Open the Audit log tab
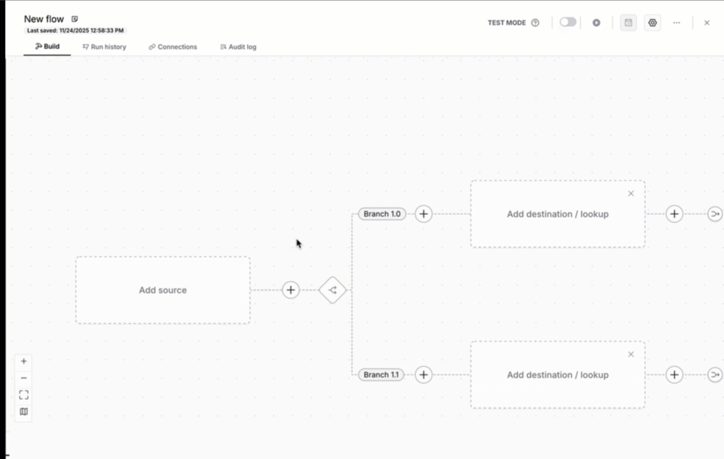The height and width of the screenshot is (459, 724). pyautogui.click(x=238, y=47)
